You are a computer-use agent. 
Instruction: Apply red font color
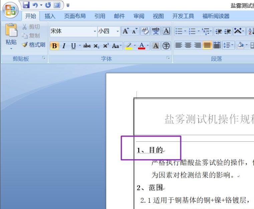tap(142, 46)
